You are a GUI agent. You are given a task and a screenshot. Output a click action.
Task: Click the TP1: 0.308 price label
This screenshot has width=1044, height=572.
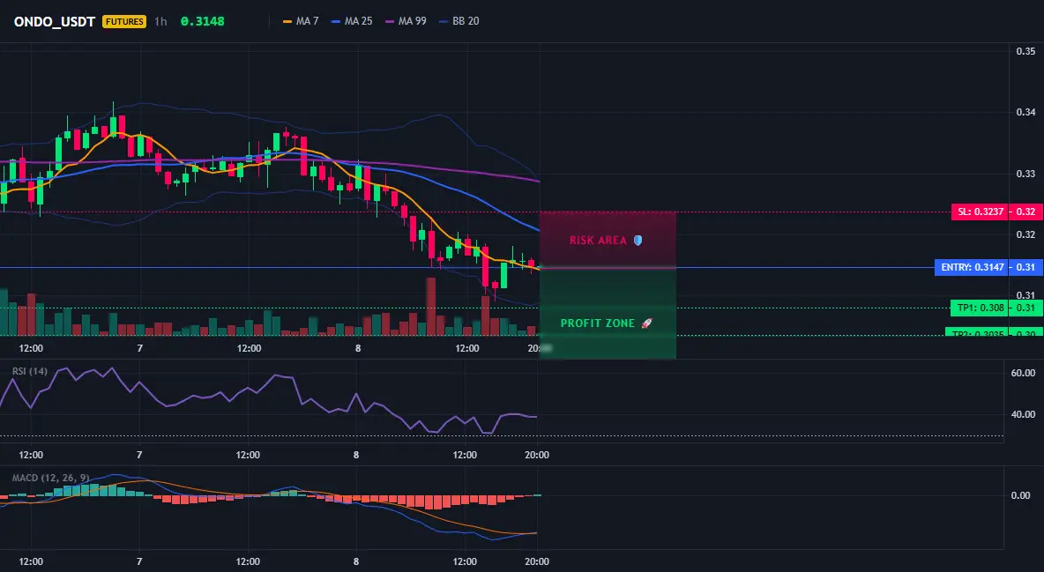(x=979, y=308)
